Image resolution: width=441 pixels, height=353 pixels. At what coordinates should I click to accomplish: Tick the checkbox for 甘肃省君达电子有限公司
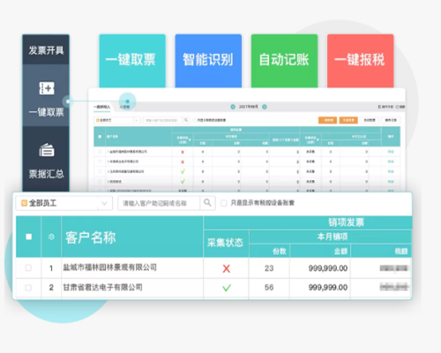click(28, 288)
